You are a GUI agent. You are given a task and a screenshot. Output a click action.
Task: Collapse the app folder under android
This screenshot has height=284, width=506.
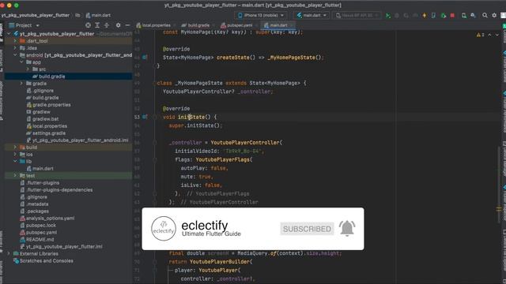[21, 62]
